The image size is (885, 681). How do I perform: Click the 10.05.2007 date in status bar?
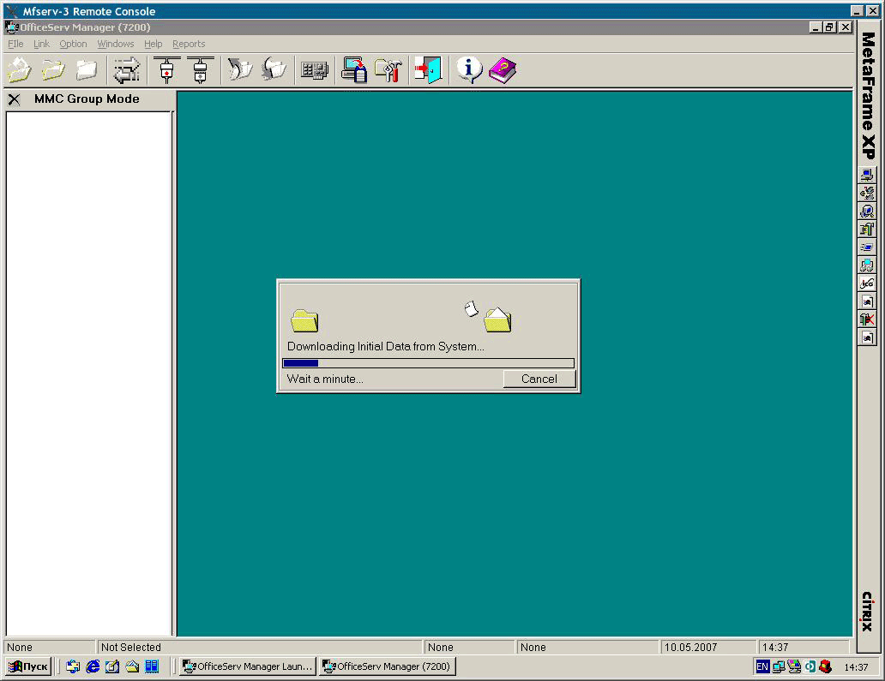click(x=707, y=648)
